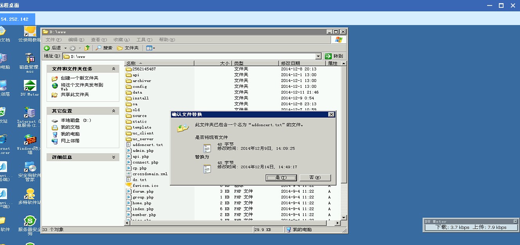Open the Windows防火墙 desktop icon
The height and width of the screenshot is (245, 520).
point(29,139)
